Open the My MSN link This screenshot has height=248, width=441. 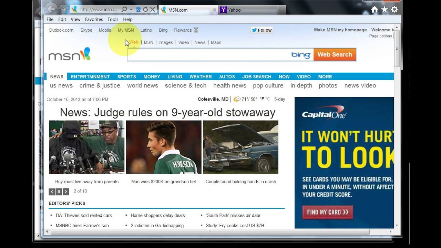pyautogui.click(x=126, y=30)
